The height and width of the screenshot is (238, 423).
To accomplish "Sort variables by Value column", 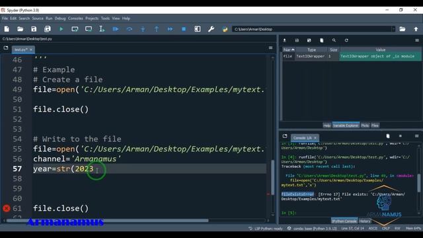I will click(x=381, y=50).
